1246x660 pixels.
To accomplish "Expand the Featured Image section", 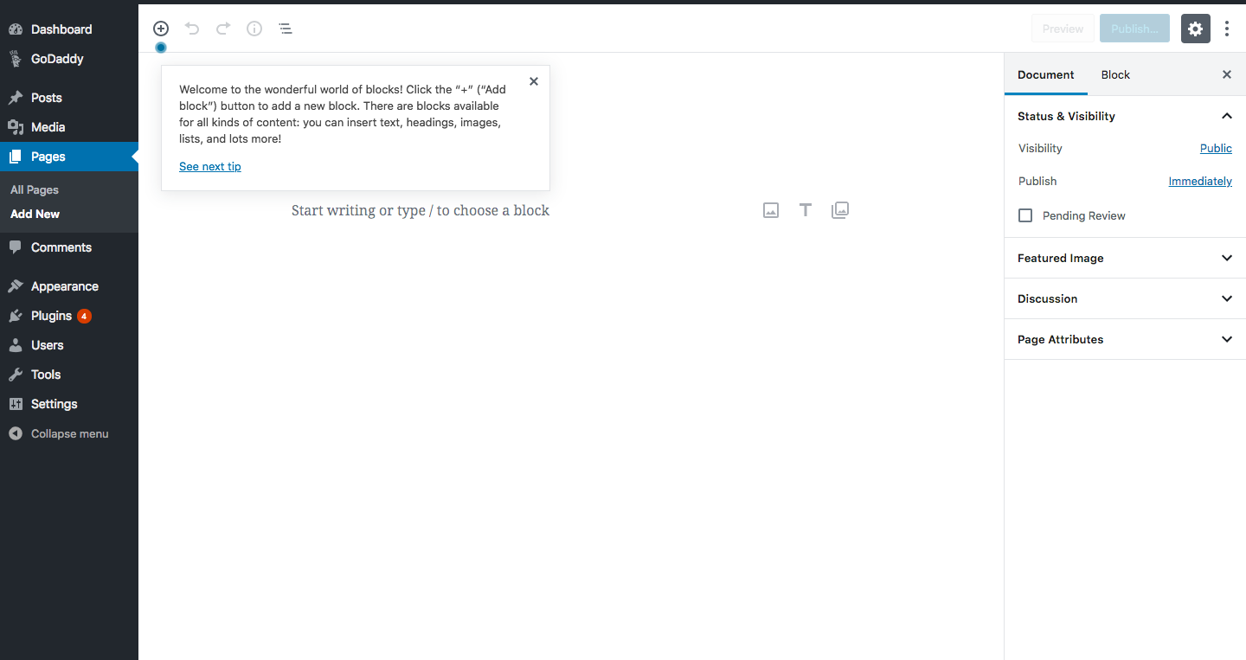I will coord(1125,258).
